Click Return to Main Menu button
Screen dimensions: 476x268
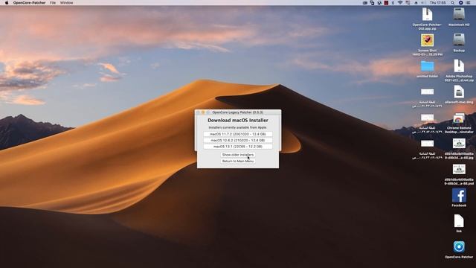coord(238,161)
